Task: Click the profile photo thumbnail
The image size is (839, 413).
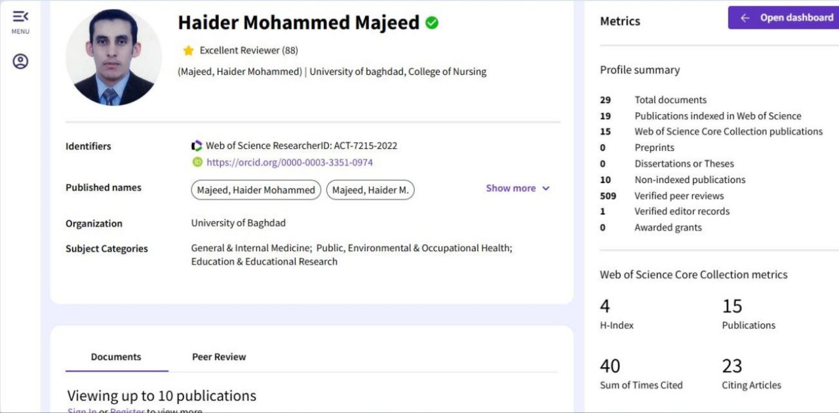Action: pos(113,58)
